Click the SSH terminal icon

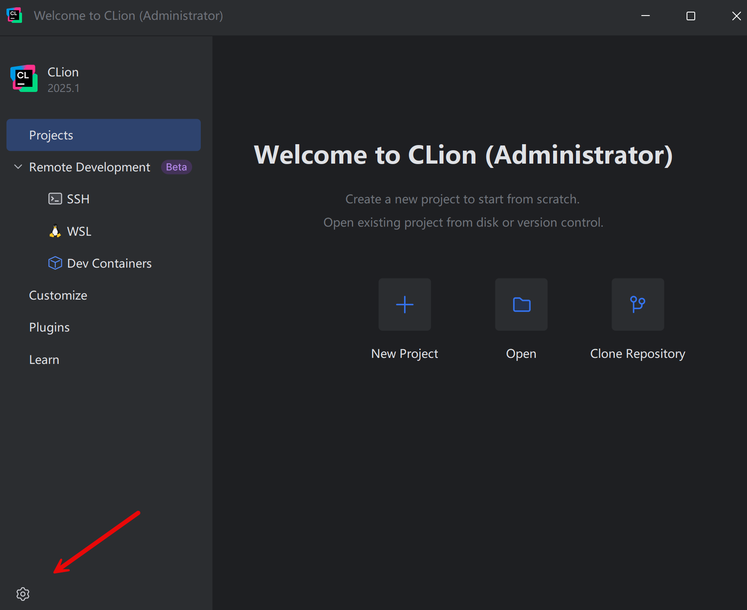point(55,199)
